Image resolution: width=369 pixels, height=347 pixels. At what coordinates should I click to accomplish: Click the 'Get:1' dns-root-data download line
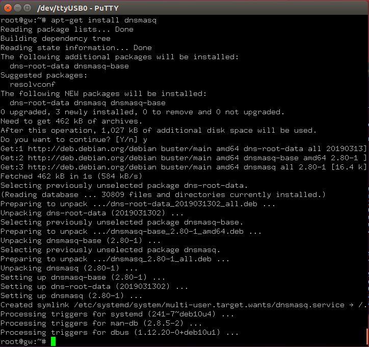pyautogui.click(x=184, y=149)
